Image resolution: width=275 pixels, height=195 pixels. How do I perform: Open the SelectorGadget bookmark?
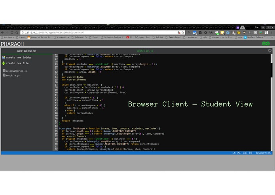(x=113, y=37)
